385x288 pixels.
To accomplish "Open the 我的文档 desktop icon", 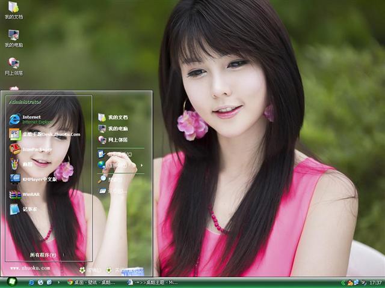I will (x=14, y=10).
